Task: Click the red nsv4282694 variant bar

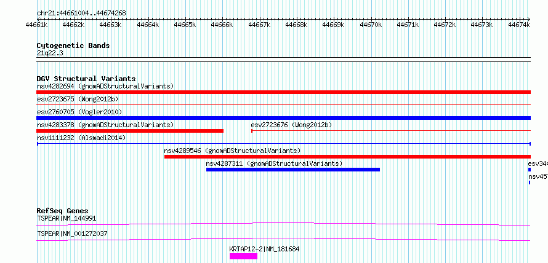Action: (283, 92)
